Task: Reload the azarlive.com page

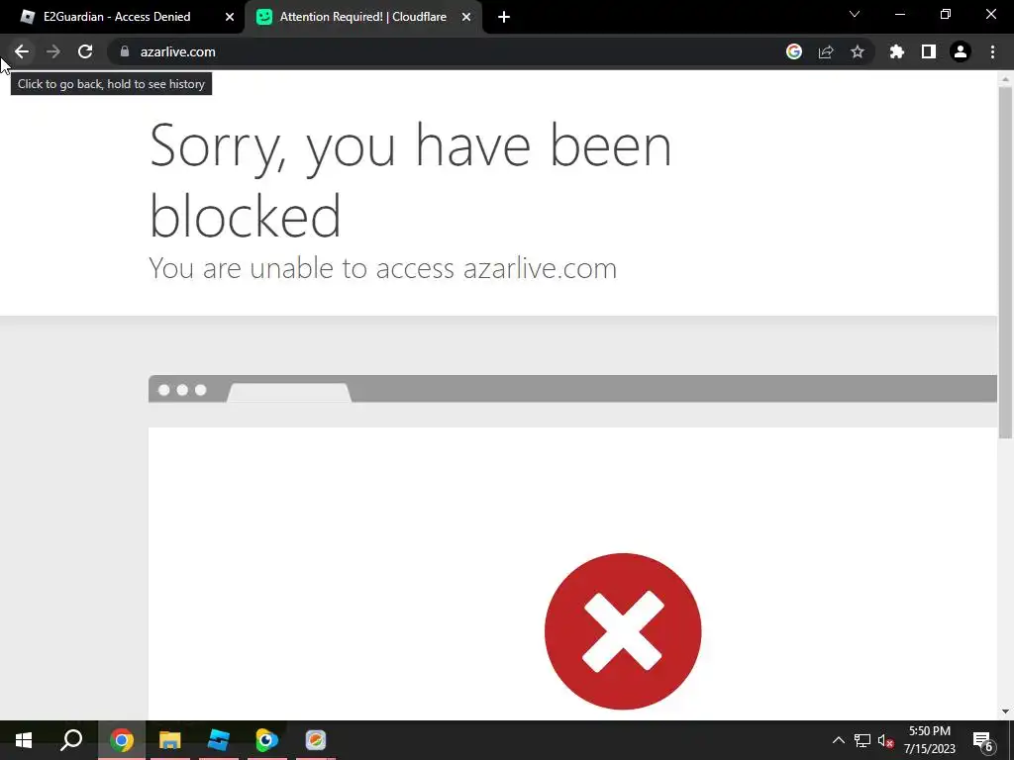Action: point(85,51)
